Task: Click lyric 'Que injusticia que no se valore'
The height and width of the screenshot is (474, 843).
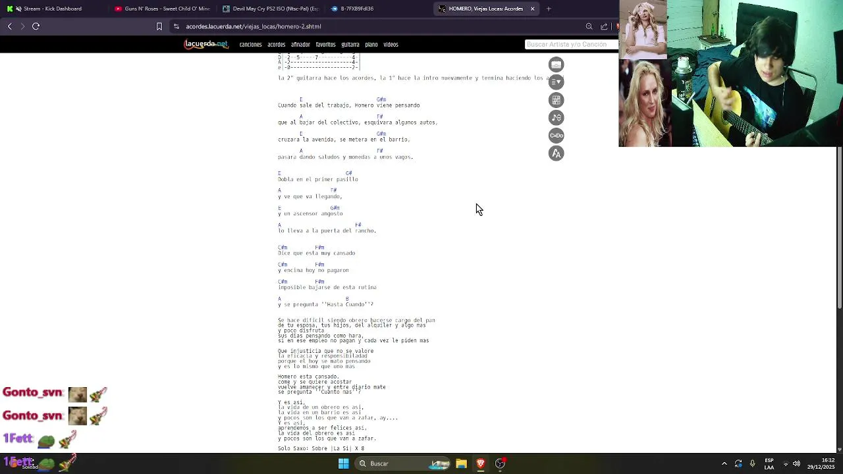Action: tap(325, 351)
